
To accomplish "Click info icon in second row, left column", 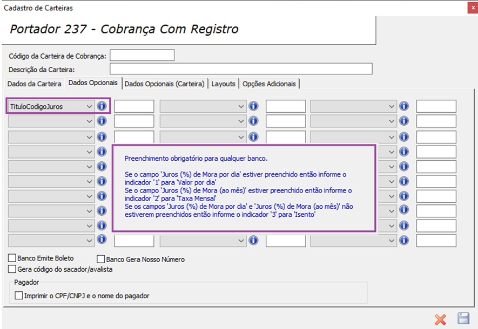I will tap(102, 121).
